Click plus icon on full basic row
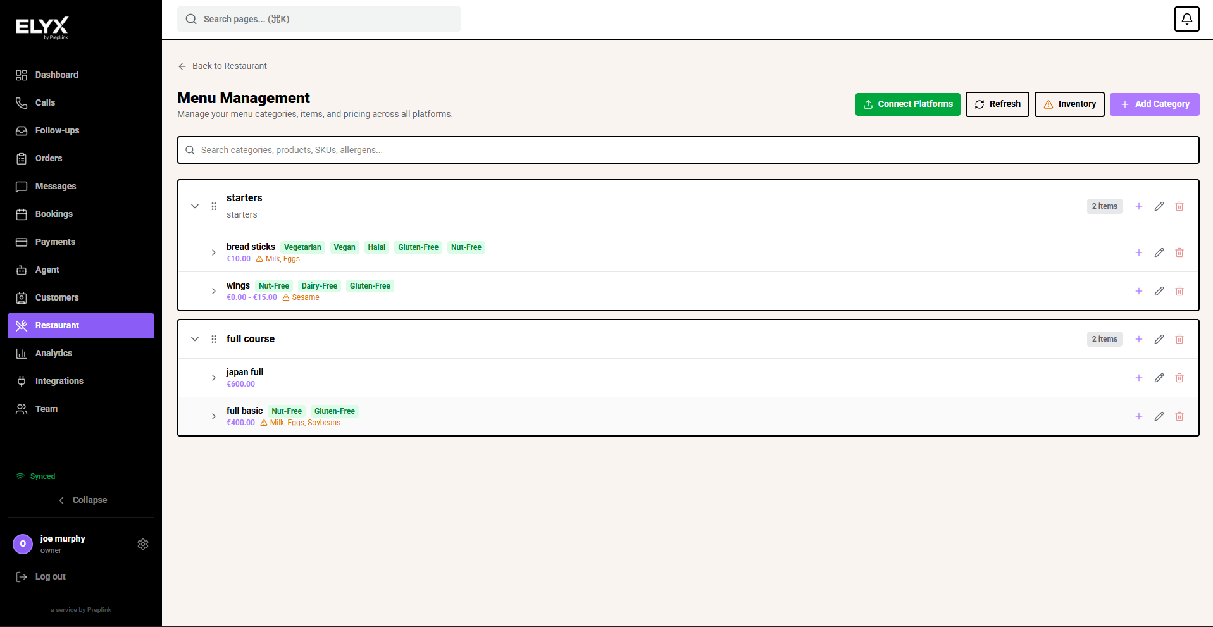1213x627 pixels. pos(1138,416)
